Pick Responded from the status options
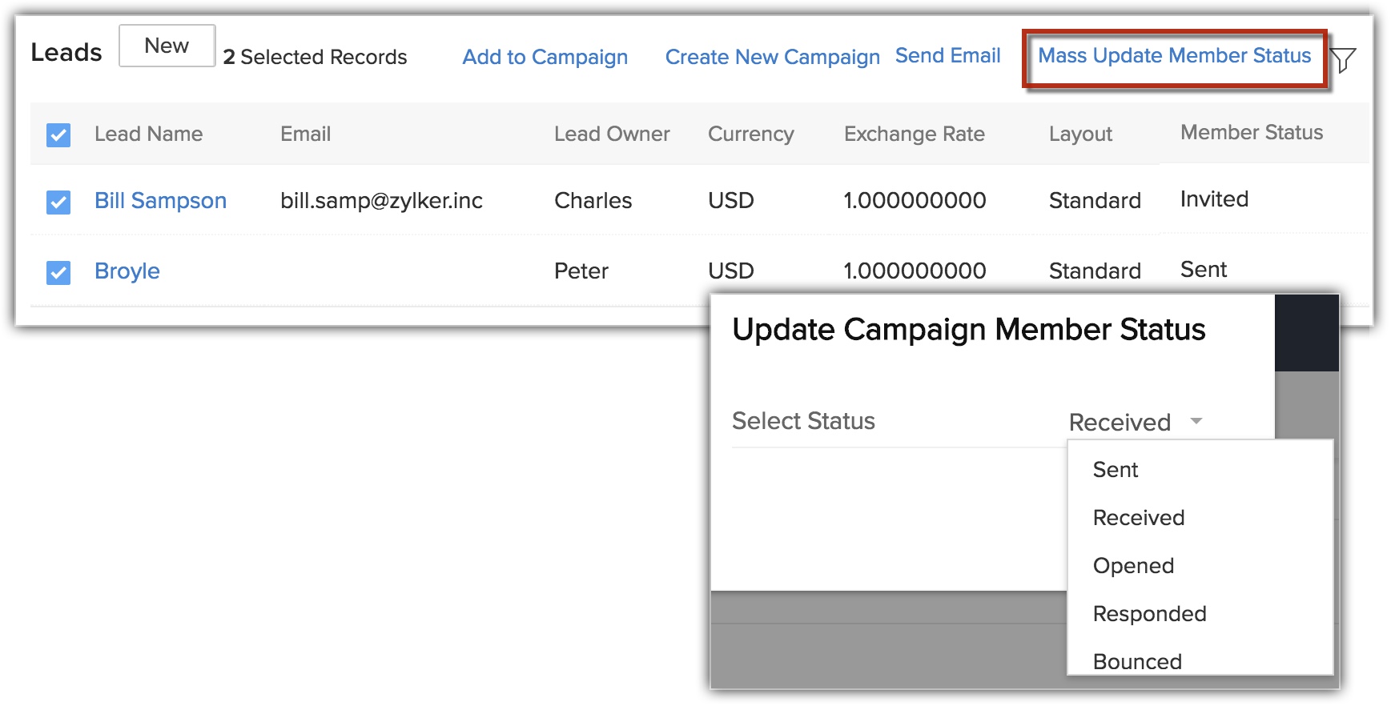The width and height of the screenshot is (1395, 714). click(1149, 614)
